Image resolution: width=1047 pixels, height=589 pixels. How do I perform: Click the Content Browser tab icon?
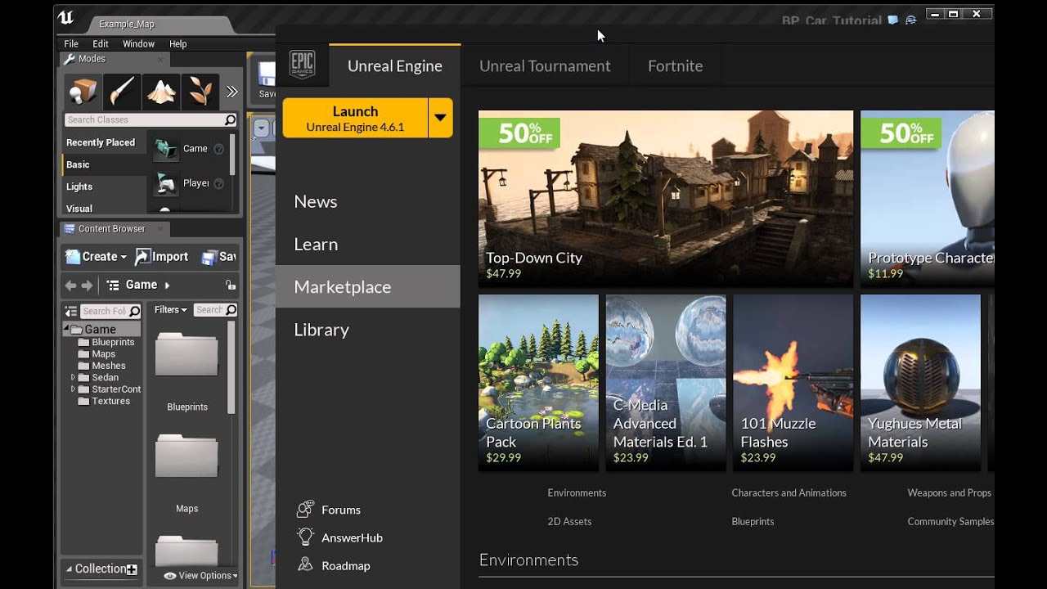(x=70, y=229)
